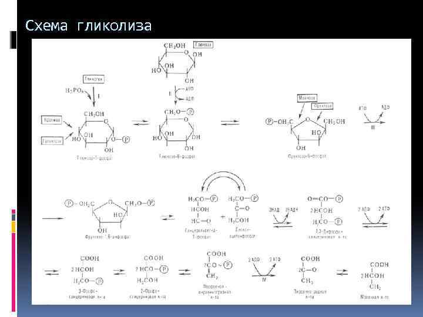Select the "Фруктозо-6-фосфат" caption
The width and height of the screenshot is (423, 317).
(x=307, y=156)
